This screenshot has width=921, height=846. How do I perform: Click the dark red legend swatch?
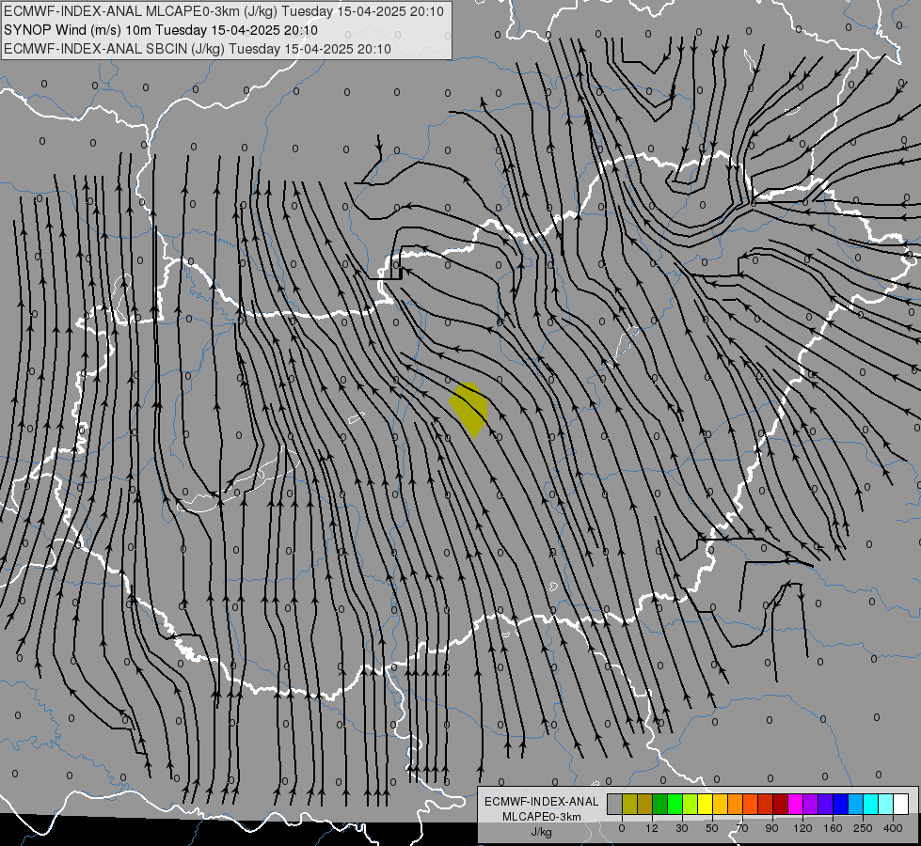[x=780, y=804]
